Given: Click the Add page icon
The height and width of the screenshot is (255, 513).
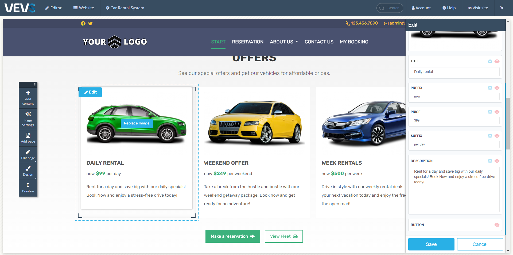Looking at the screenshot, I should [28, 135].
